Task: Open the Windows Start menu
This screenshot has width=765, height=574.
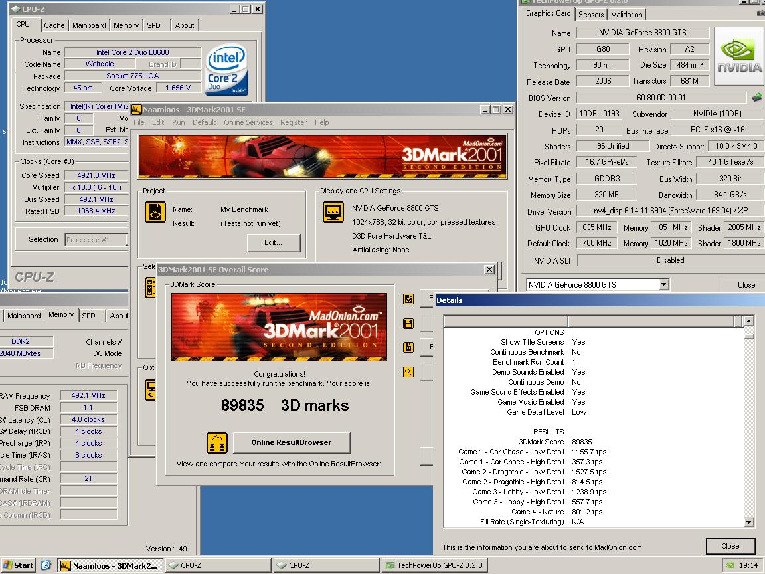Action: tap(19, 565)
